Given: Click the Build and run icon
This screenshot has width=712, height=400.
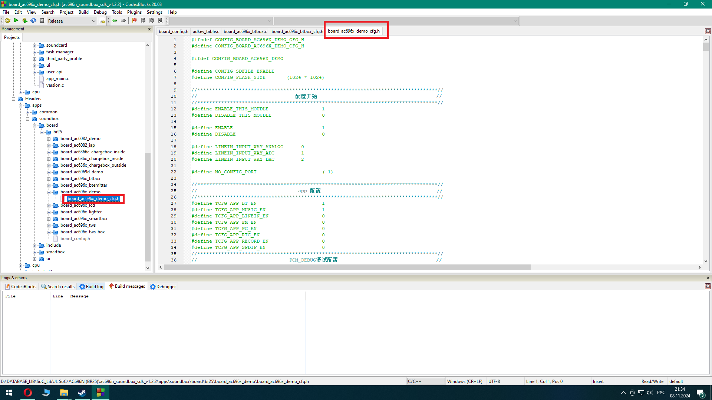Looking at the screenshot, I should [x=24, y=21].
